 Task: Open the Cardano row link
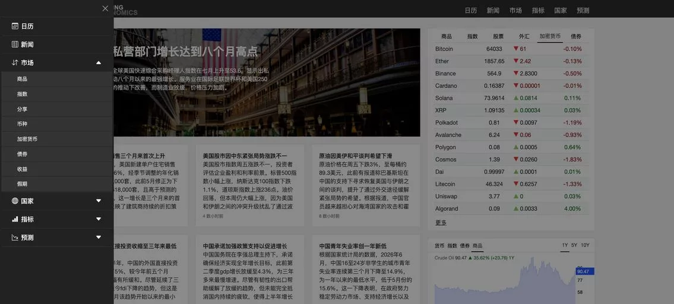tap(446, 85)
